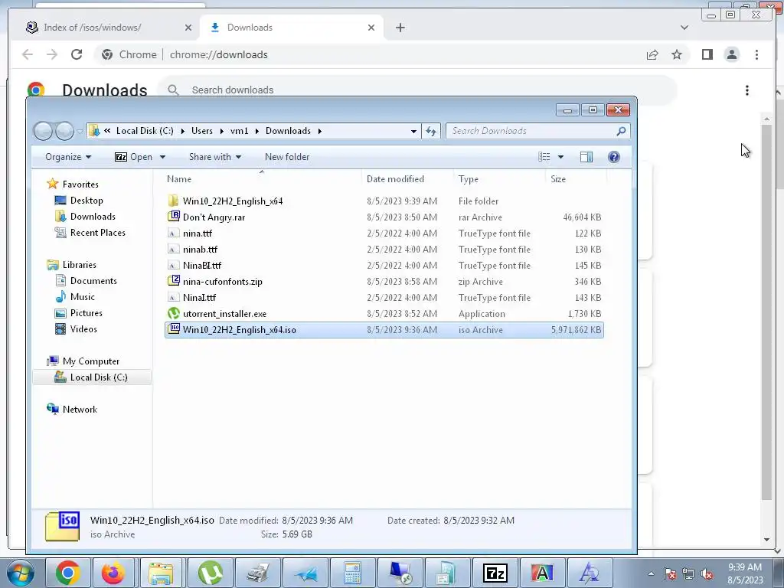784x588 pixels.
Task: Open the Downloads page three-dot menu
Action: pyautogui.click(x=747, y=90)
